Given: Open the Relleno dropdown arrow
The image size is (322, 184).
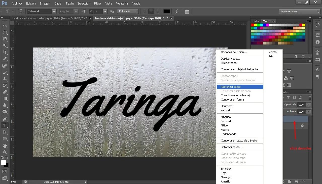Looking at the screenshot, I should point(308,112).
